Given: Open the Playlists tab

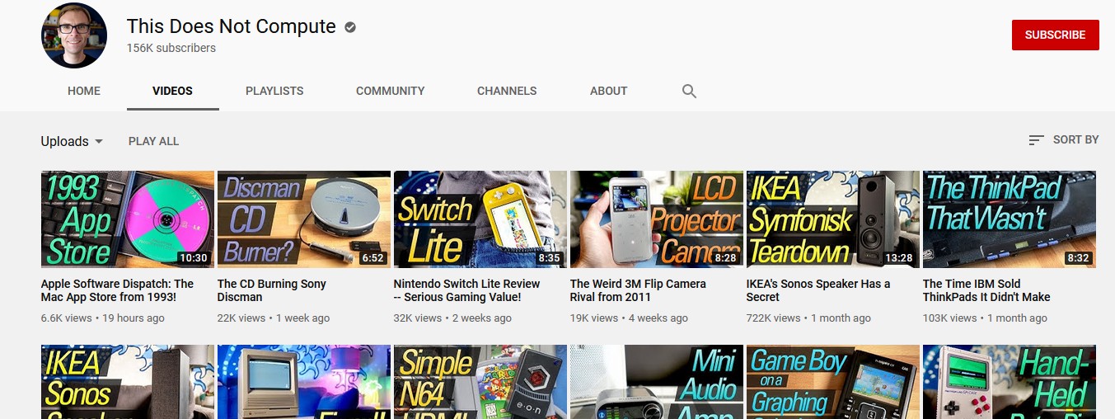Looking at the screenshot, I should [274, 91].
